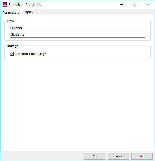Image resolution: width=155 pixels, height=161 pixels.
Task: Minimize the Statistics Properties window
Action: tap(121, 4)
